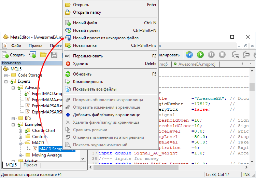
Task: Choose Открыть in the context menu
Action: (111, 5)
